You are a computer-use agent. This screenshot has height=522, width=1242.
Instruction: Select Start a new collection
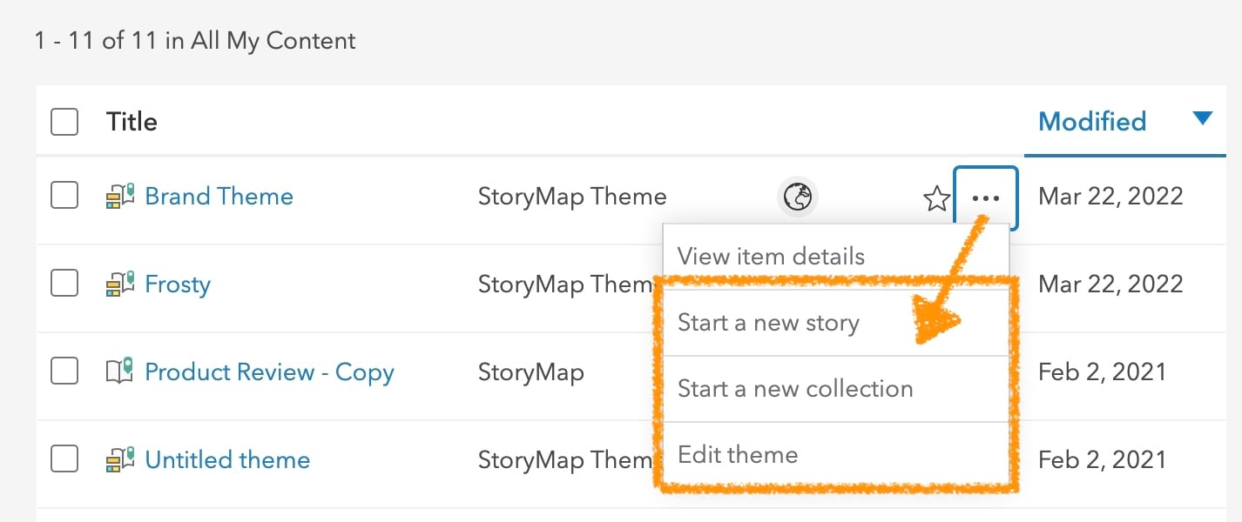click(795, 389)
